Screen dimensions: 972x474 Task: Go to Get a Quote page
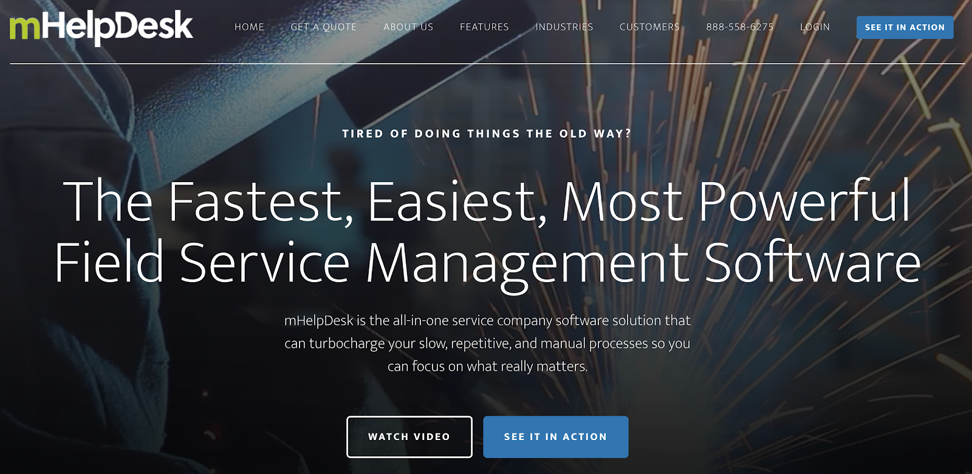323,27
